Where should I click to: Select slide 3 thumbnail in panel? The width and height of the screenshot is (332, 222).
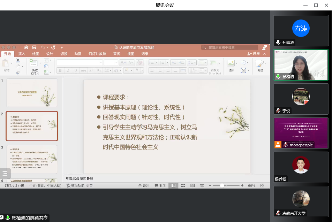(32, 159)
